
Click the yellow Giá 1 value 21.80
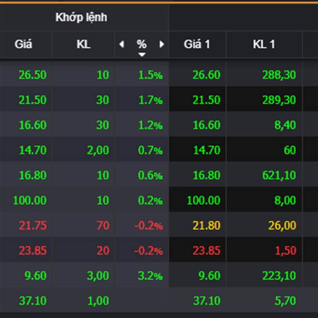pyautogui.click(x=207, y=225)
